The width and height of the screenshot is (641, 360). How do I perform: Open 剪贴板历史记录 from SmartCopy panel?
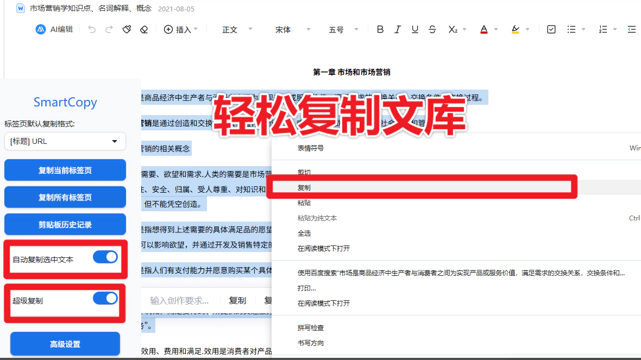pyautogui.click(x=65, y=224)
